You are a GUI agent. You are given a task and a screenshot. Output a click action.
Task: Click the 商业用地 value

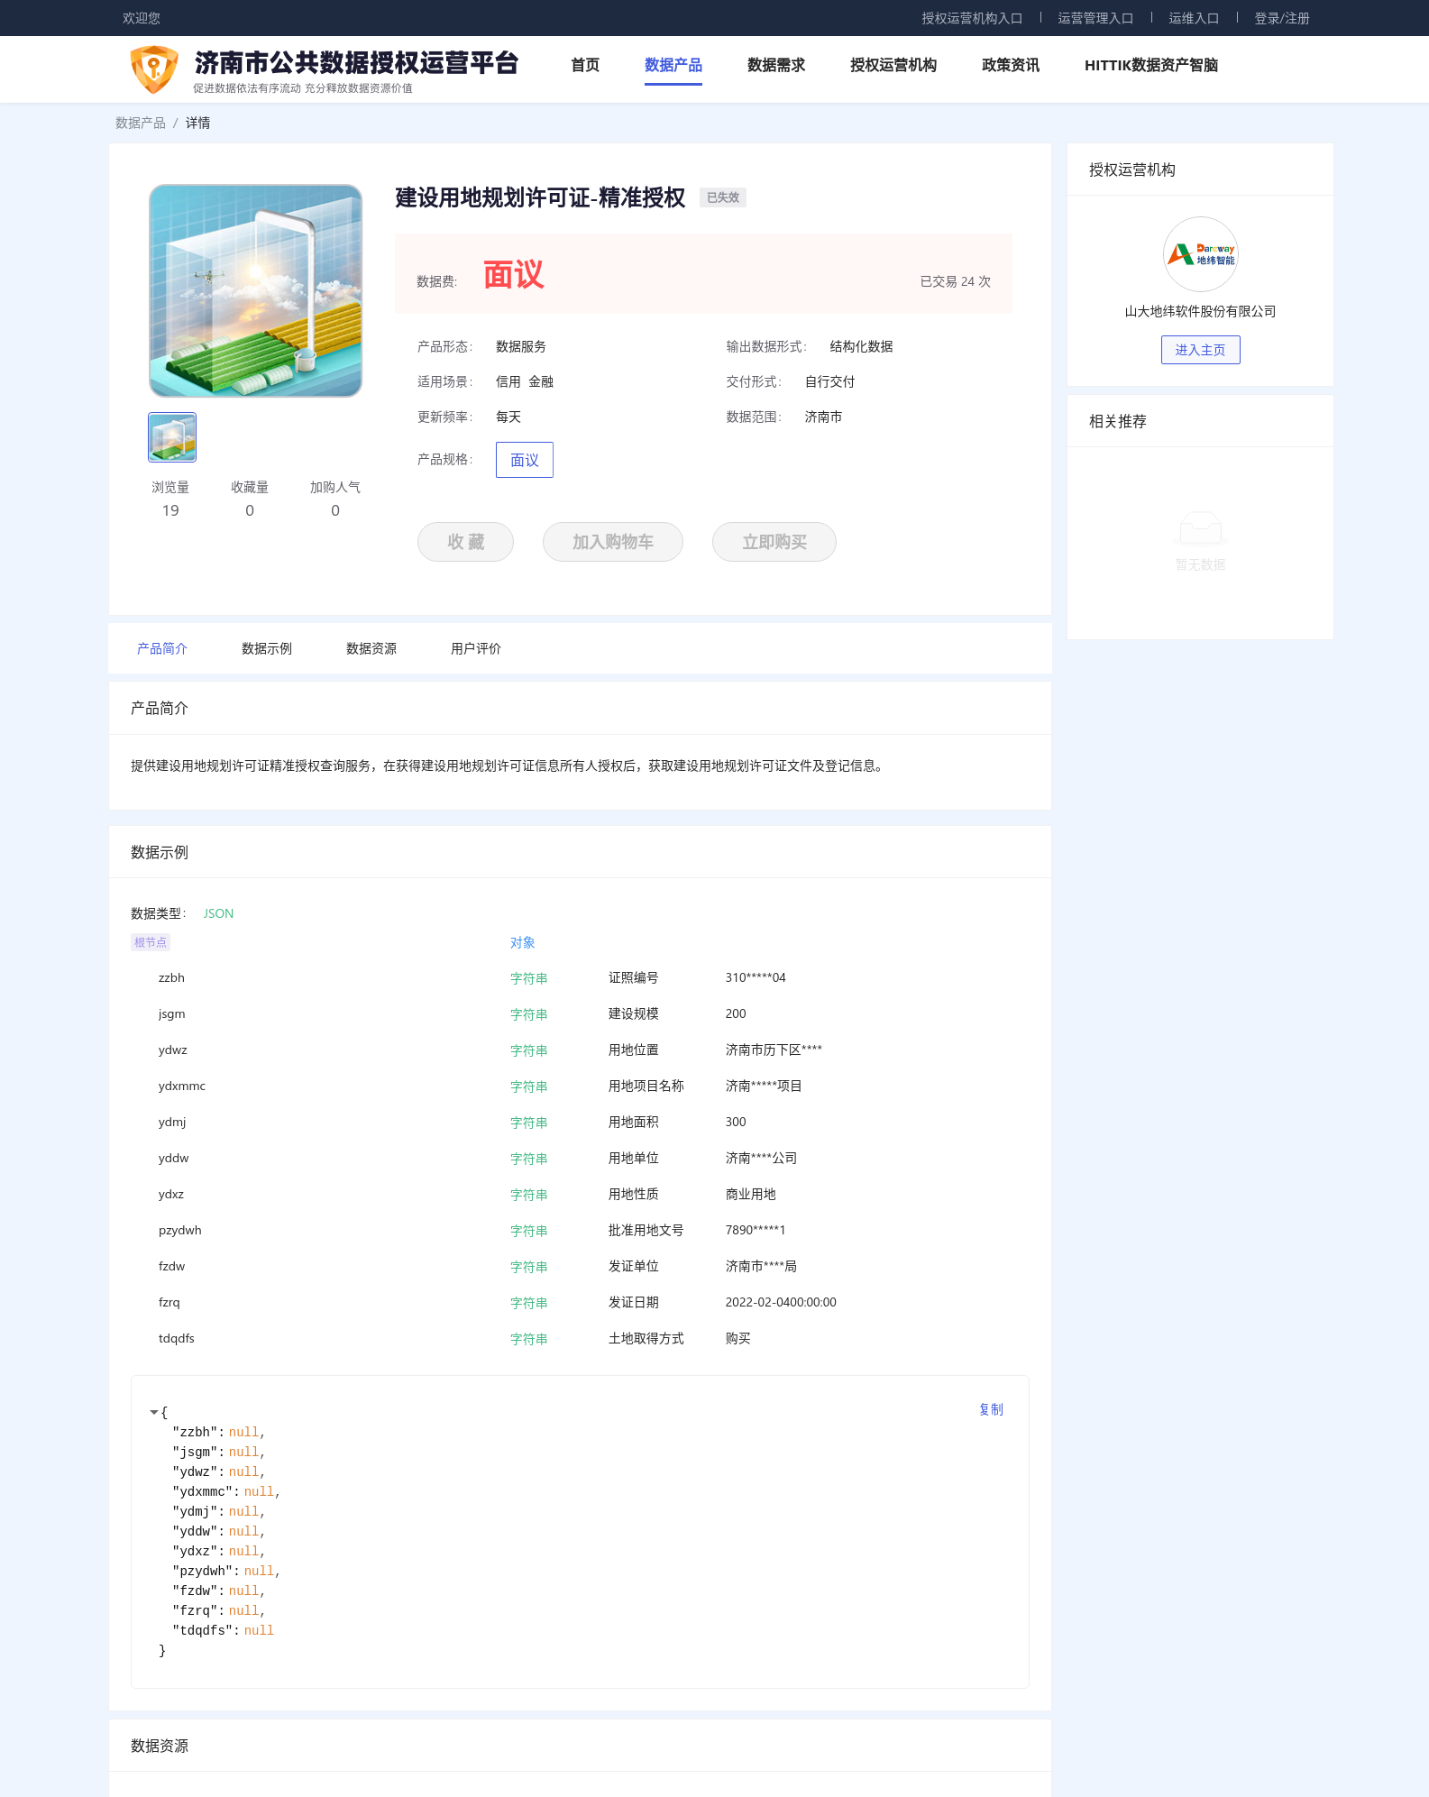point(750,1194)
